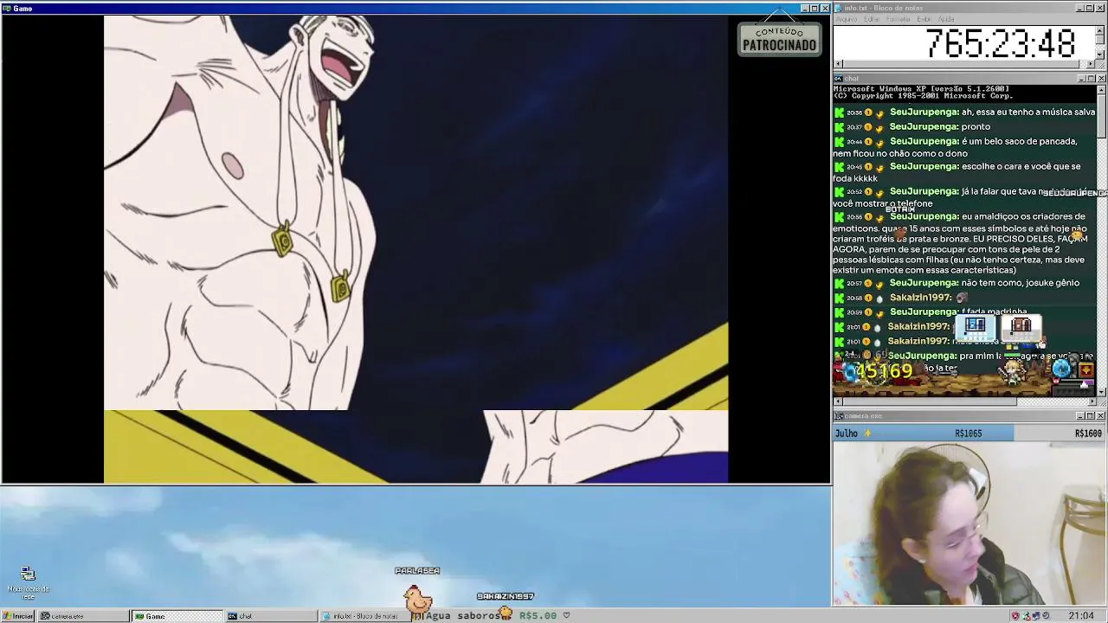Click the 'não tem como, josuke gênio' message
1108x623 pixels.
point(1021,283)
